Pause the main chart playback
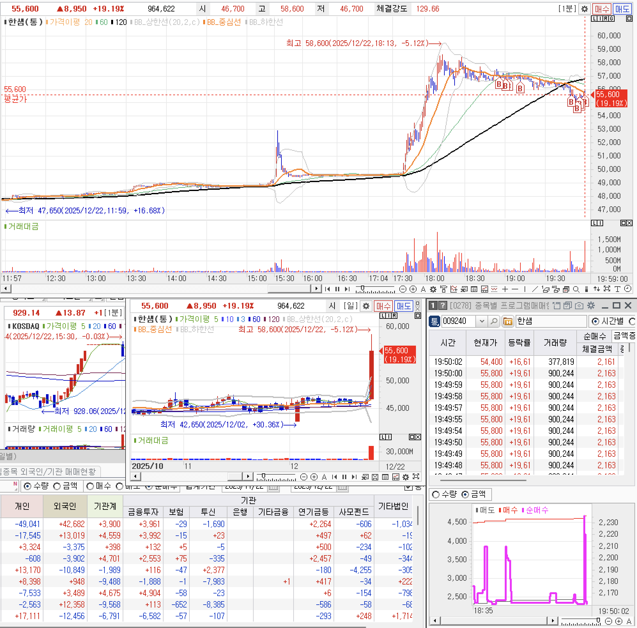Viewport: 637px width, 628px height. (337, 289)
